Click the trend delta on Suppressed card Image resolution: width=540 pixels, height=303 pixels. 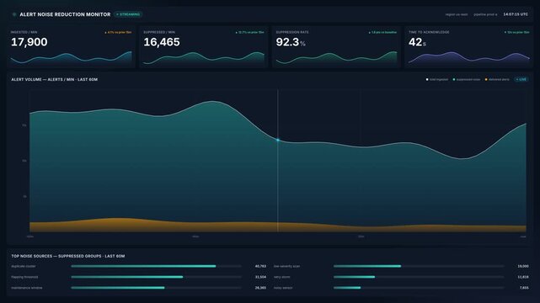(x=249, y=32)
